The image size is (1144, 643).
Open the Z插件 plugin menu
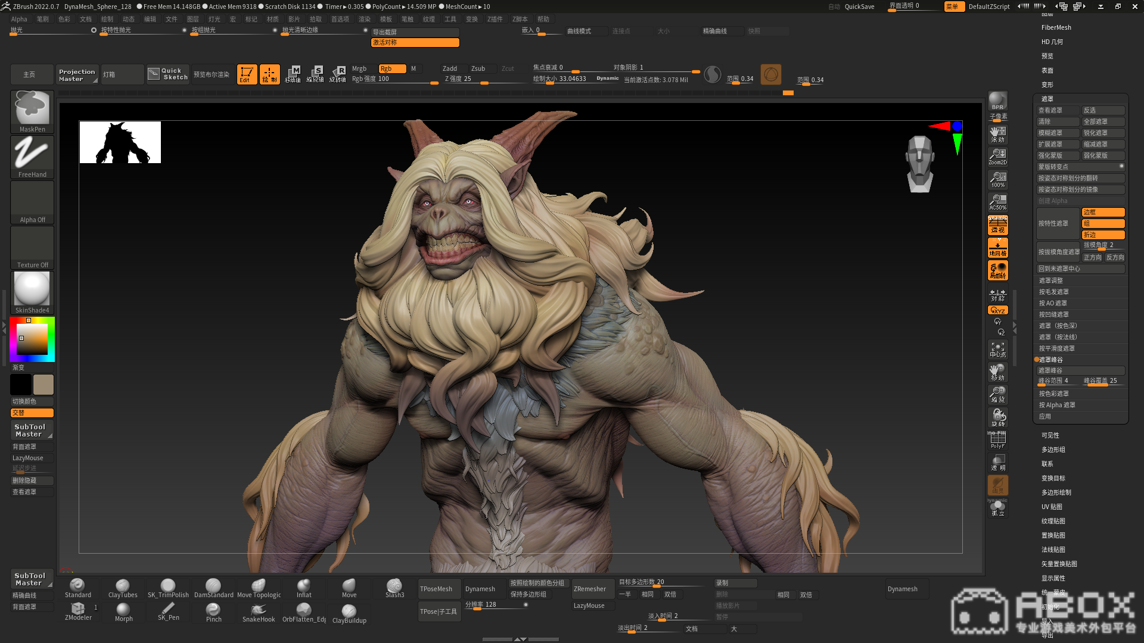495,20
